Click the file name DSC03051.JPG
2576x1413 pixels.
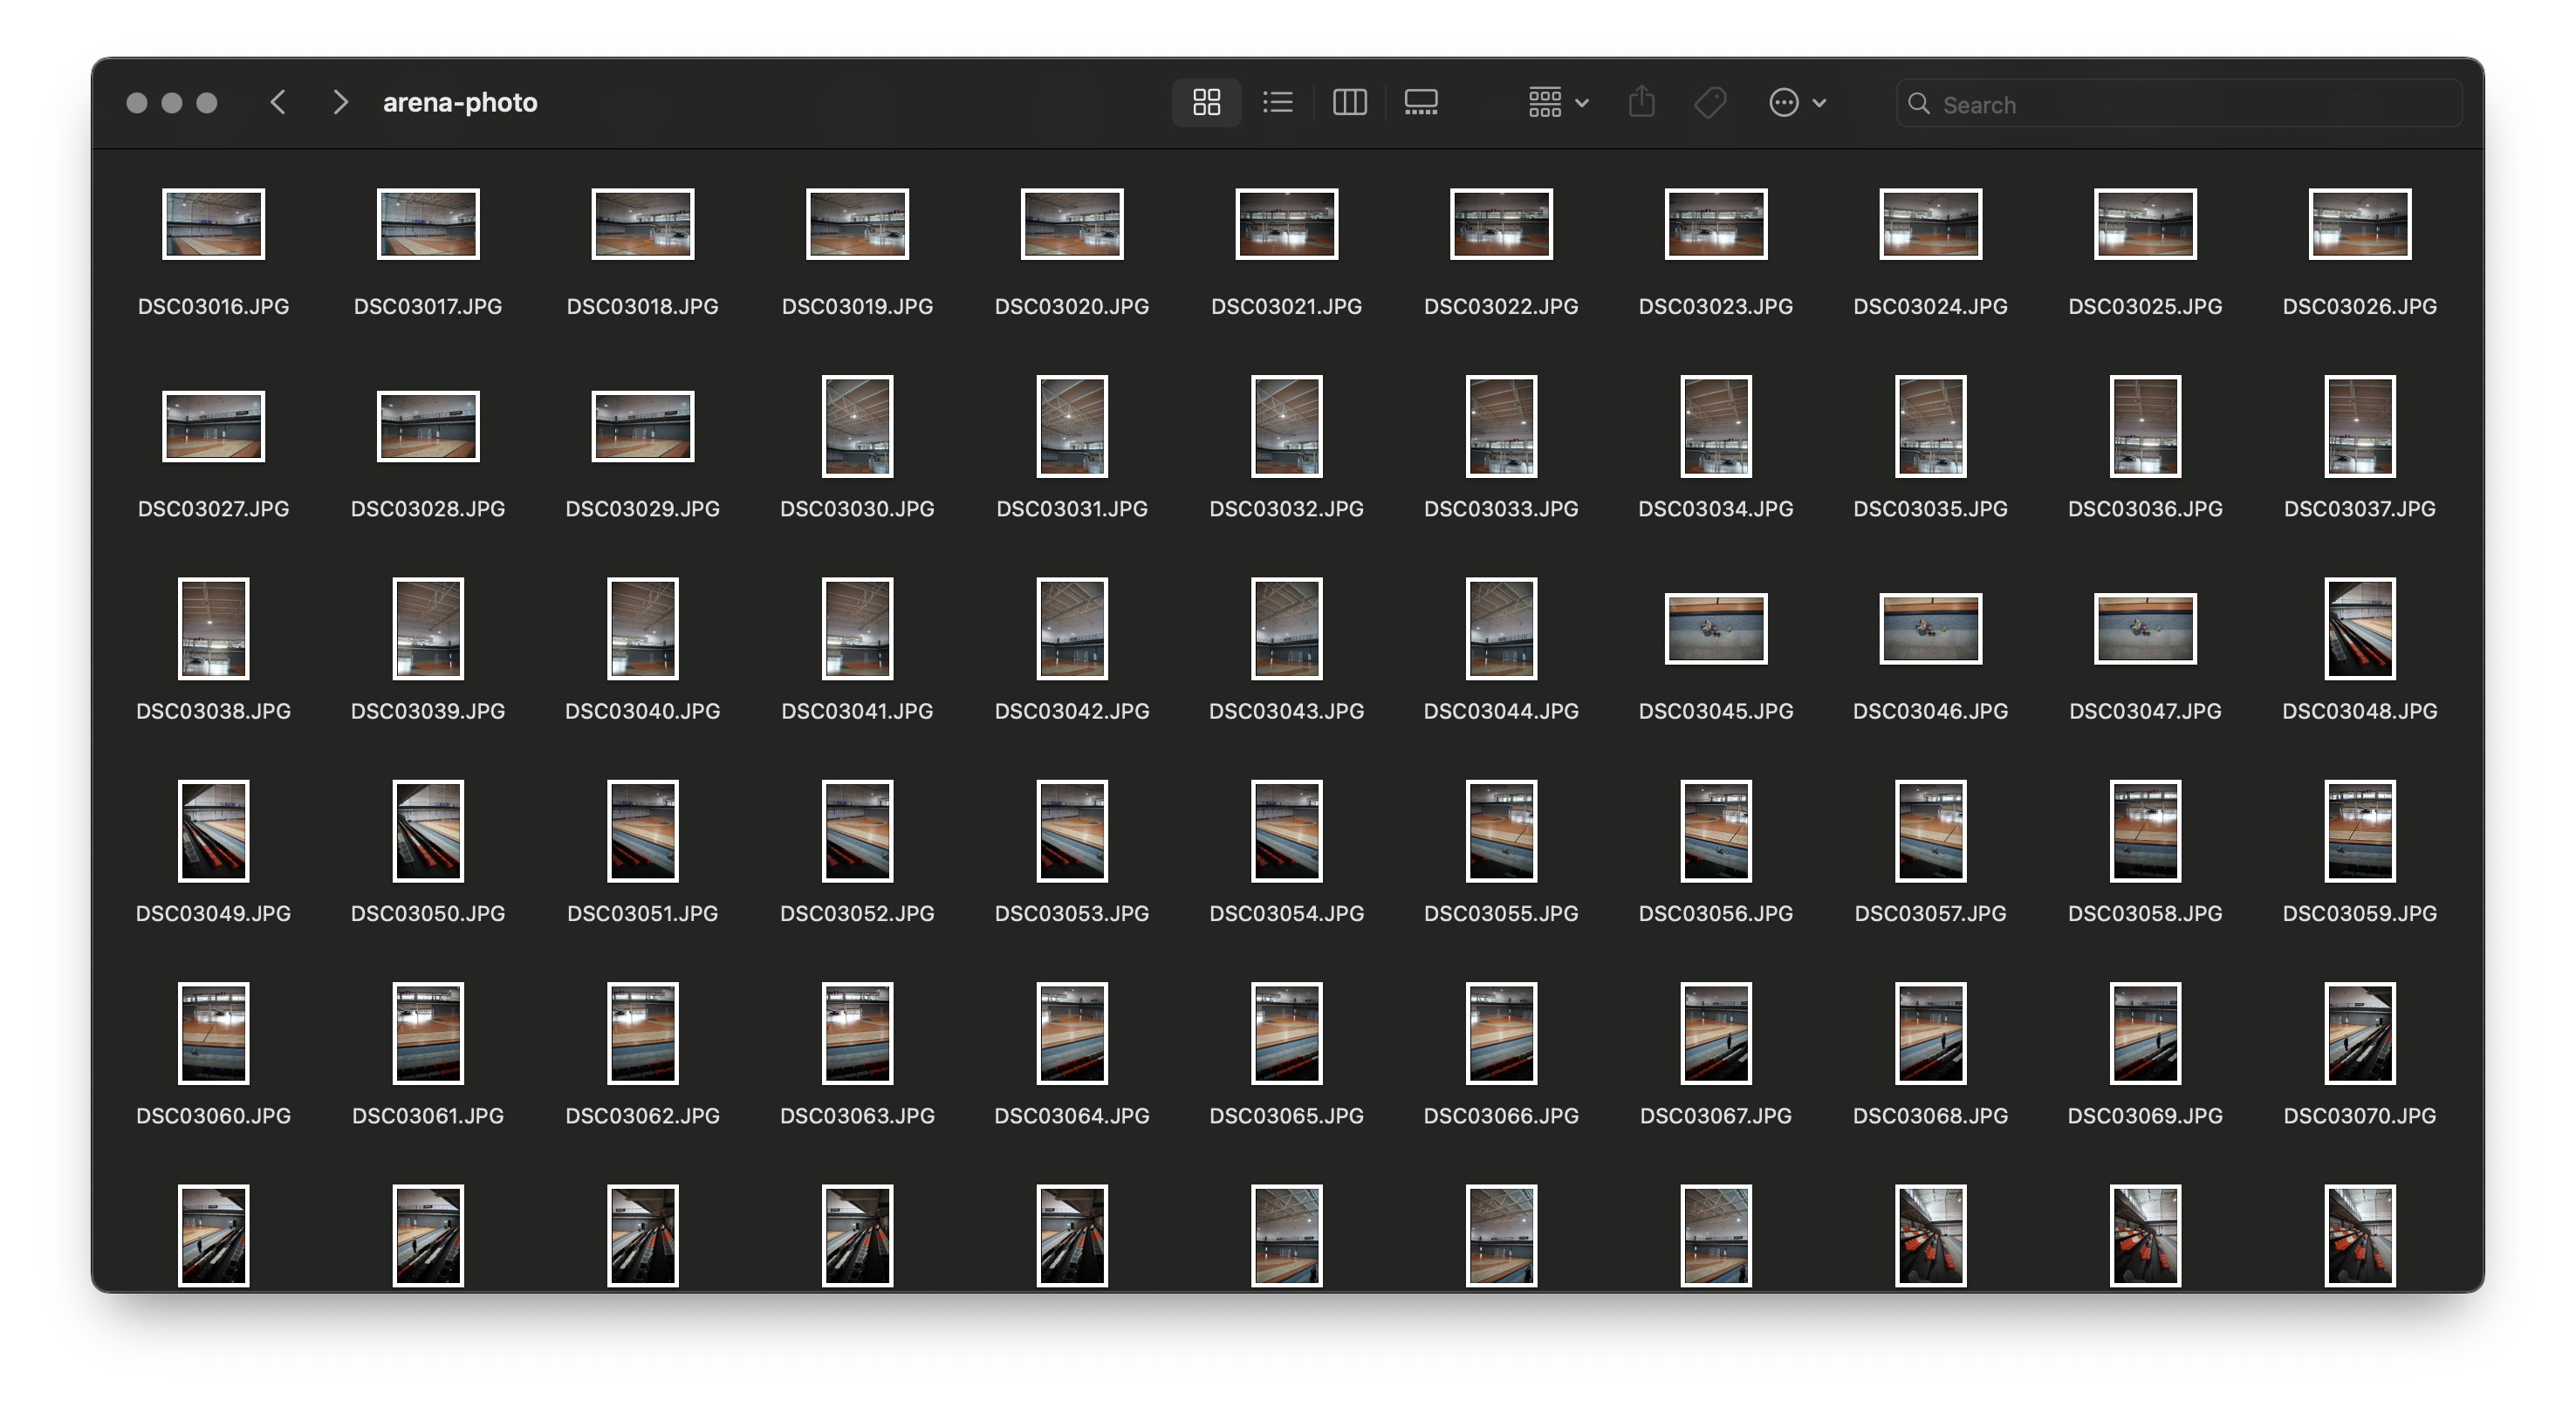click(643, 914)
